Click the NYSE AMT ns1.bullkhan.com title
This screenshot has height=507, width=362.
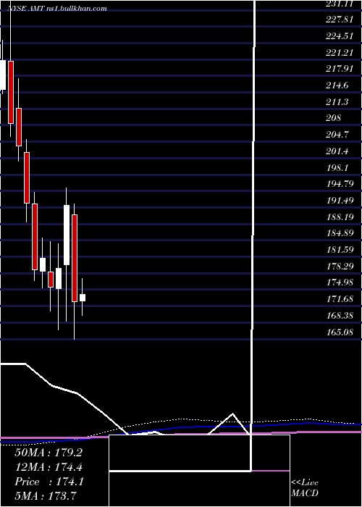pyautogui.click(x=57, y=8)
